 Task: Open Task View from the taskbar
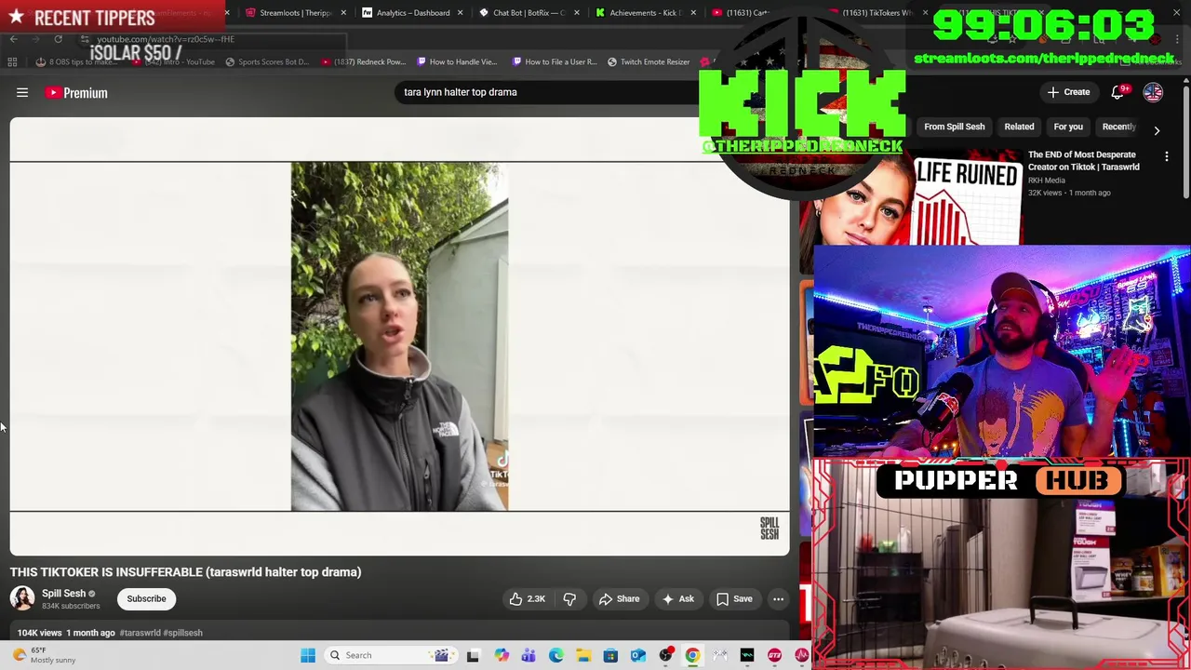473,655
